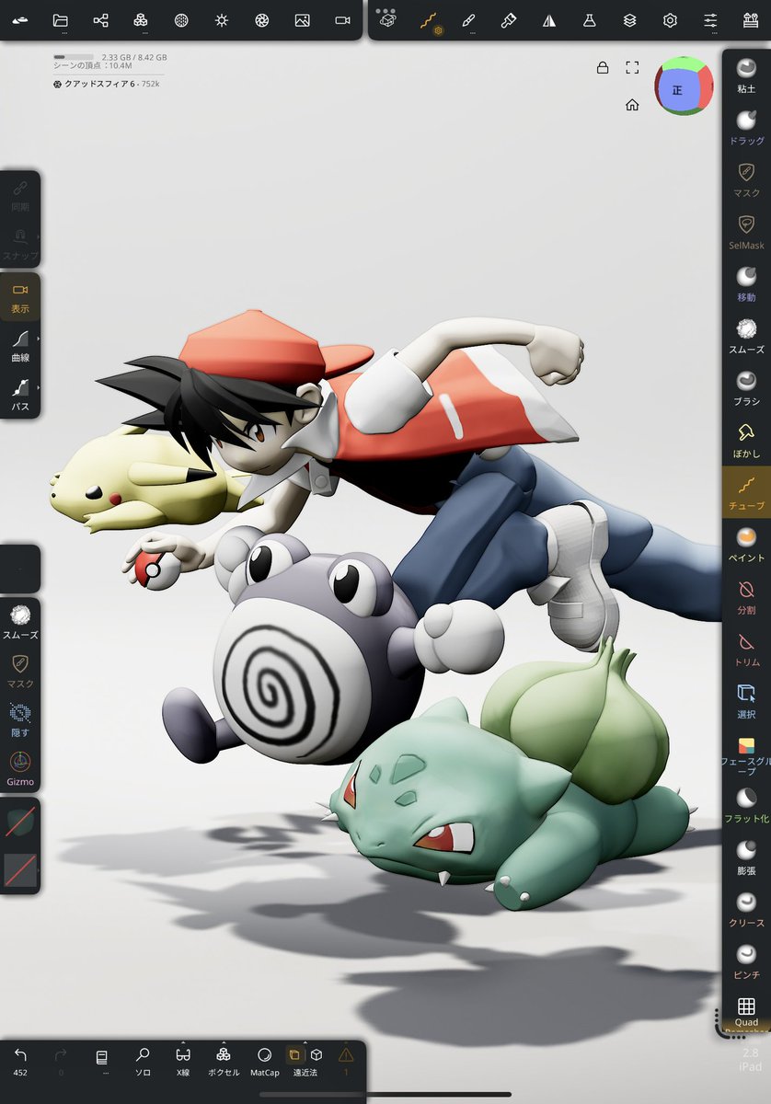The image size is (771, 1104).
Task: Select the トリム (Trim) tool
Action: (746, 650)
